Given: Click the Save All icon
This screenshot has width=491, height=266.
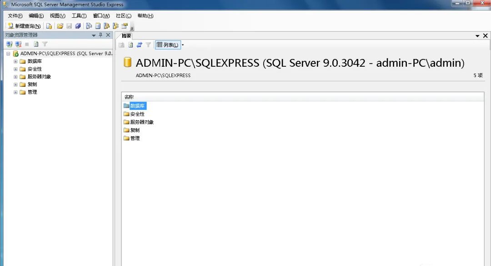Looking at the screenshot, I should point(78,26).
